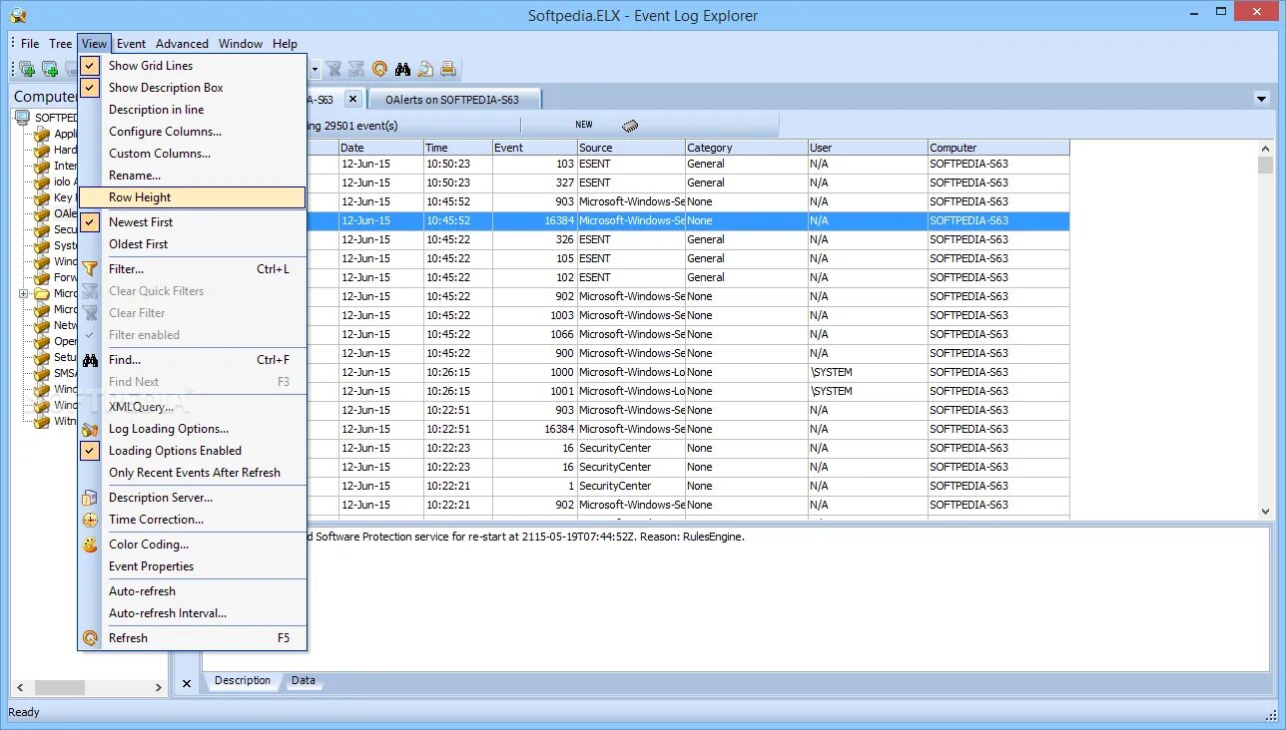
Task: Click the printer toolbar icon
Action: point(448,69)
